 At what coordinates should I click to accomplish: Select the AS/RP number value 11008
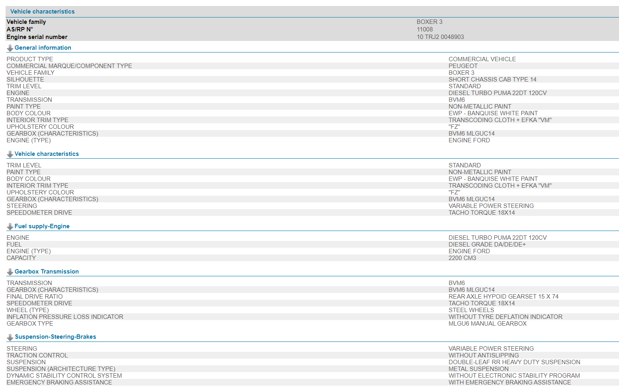(425, 29)
